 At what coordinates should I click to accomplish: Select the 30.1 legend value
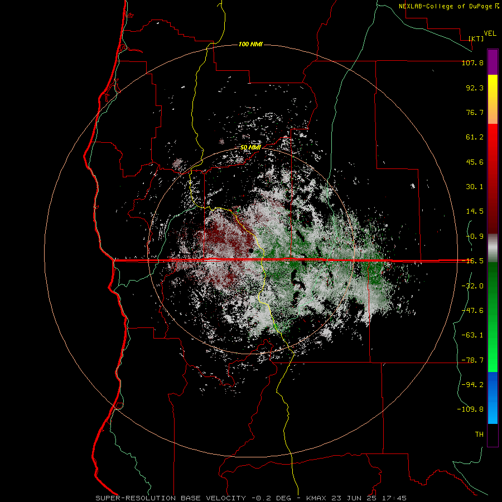475,187
